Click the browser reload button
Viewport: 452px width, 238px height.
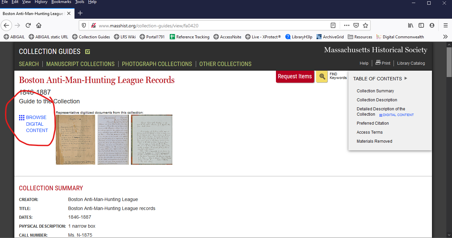28,25
